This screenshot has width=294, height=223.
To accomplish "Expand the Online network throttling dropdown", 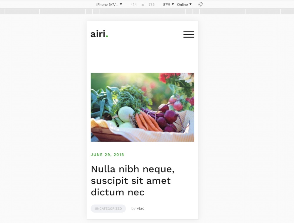I will (x=184, y=4).
